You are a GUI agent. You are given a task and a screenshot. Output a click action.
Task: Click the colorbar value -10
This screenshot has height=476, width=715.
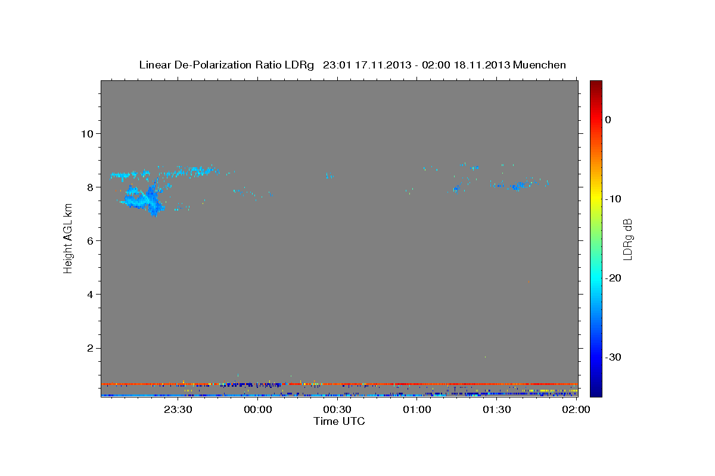click(x=613, y=199)
